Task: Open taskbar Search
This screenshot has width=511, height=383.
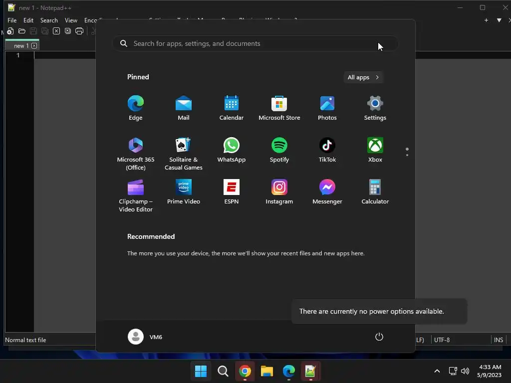Action: pos(223,371)
